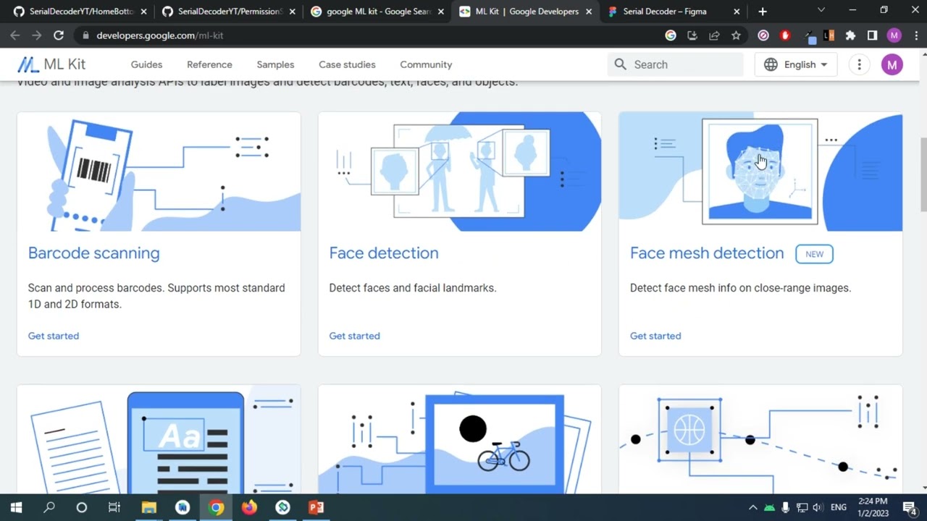The image size is (927, 521).
Task: Open the Reference tab
Action: click(x=209, y=64)
